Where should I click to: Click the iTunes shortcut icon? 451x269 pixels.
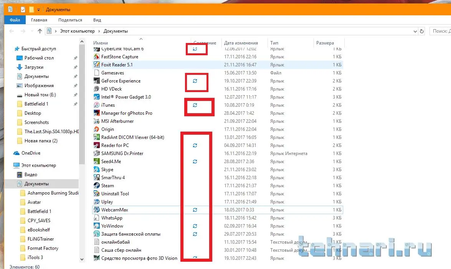[x=97, y=105]
